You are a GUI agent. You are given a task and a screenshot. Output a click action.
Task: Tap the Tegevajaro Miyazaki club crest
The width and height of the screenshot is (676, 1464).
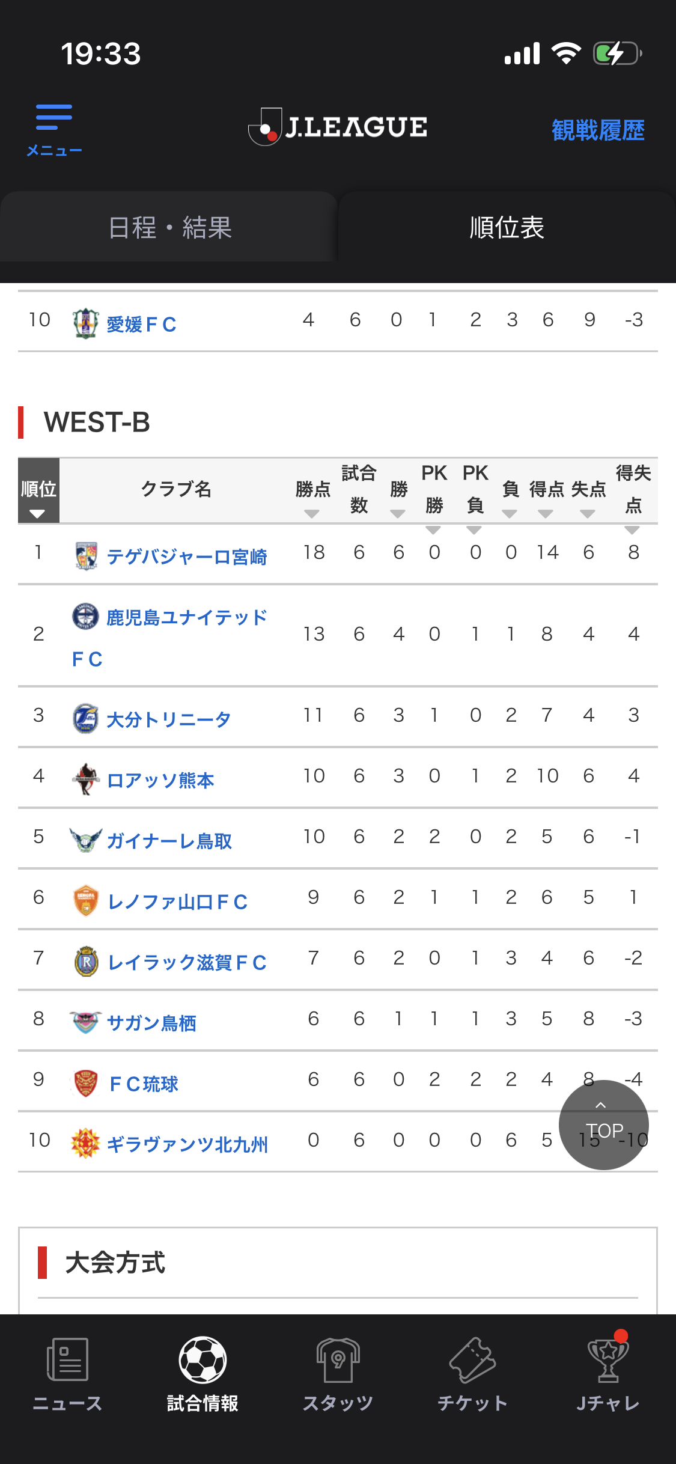pos(86,556)
